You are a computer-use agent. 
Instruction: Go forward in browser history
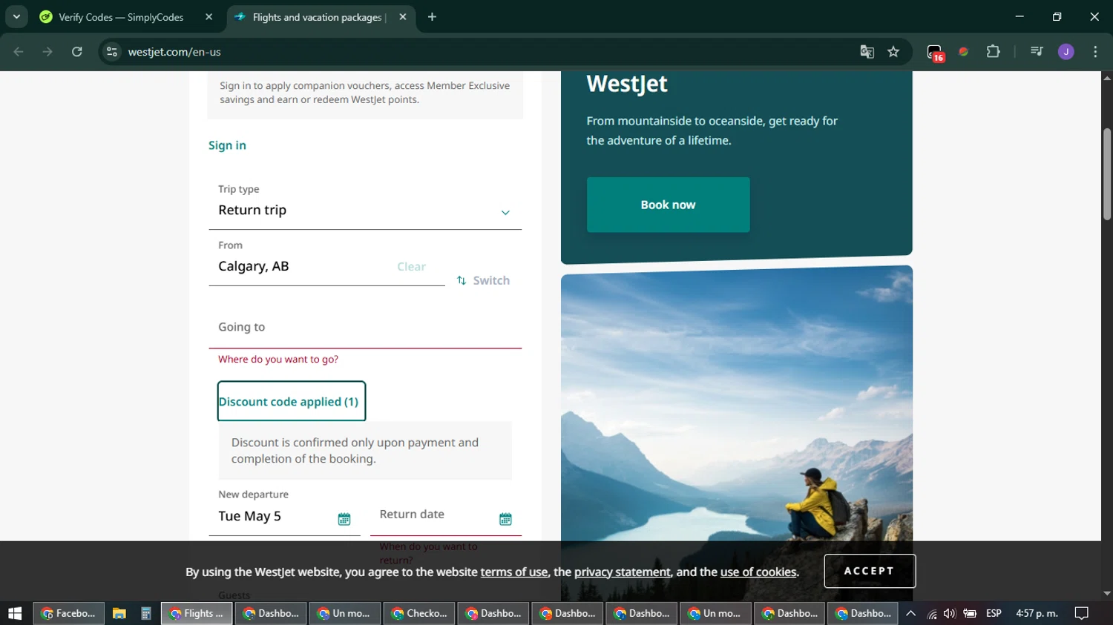[47, 52]
